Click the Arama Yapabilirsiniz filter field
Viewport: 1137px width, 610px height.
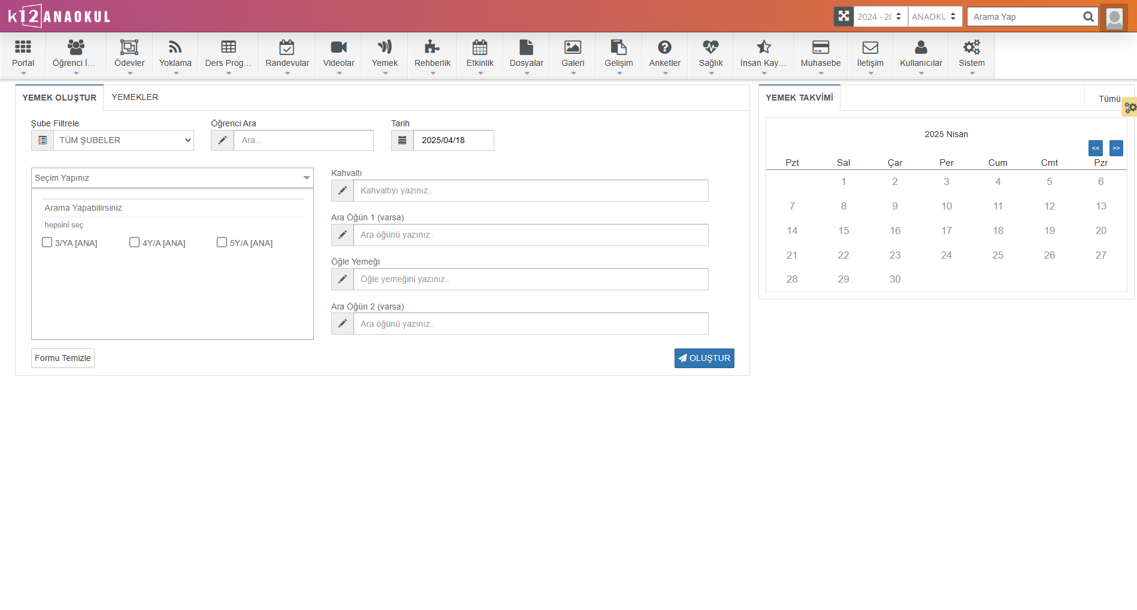pyautogui.click(x=173, y=208)
